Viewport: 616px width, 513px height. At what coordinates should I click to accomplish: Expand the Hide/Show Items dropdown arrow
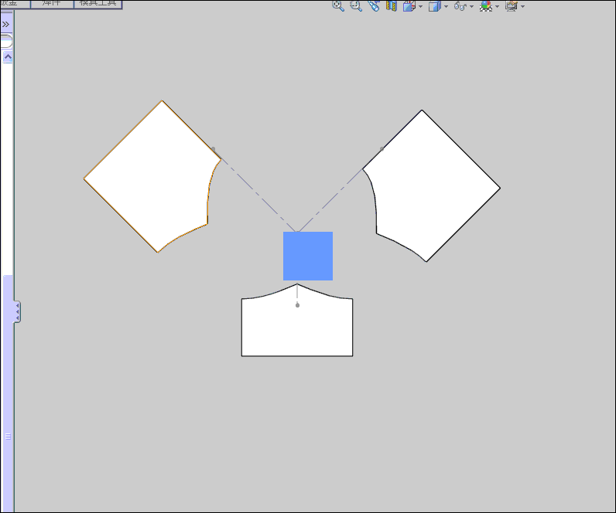tap(471, 6)
